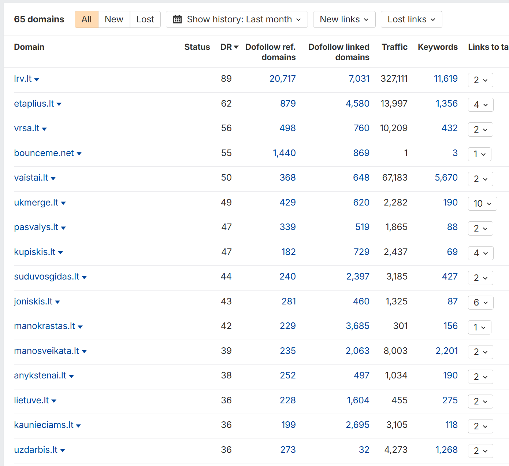509x466 pixels.
Task: Open links-to-target dropdown showing 10 for ukmerge.lt
Action: pos(482,204)
